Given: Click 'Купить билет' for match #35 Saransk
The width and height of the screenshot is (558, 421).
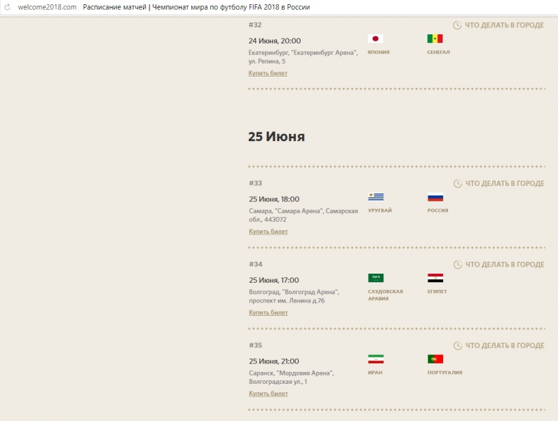Looking at the screenshot, I should tap(268, 394).
